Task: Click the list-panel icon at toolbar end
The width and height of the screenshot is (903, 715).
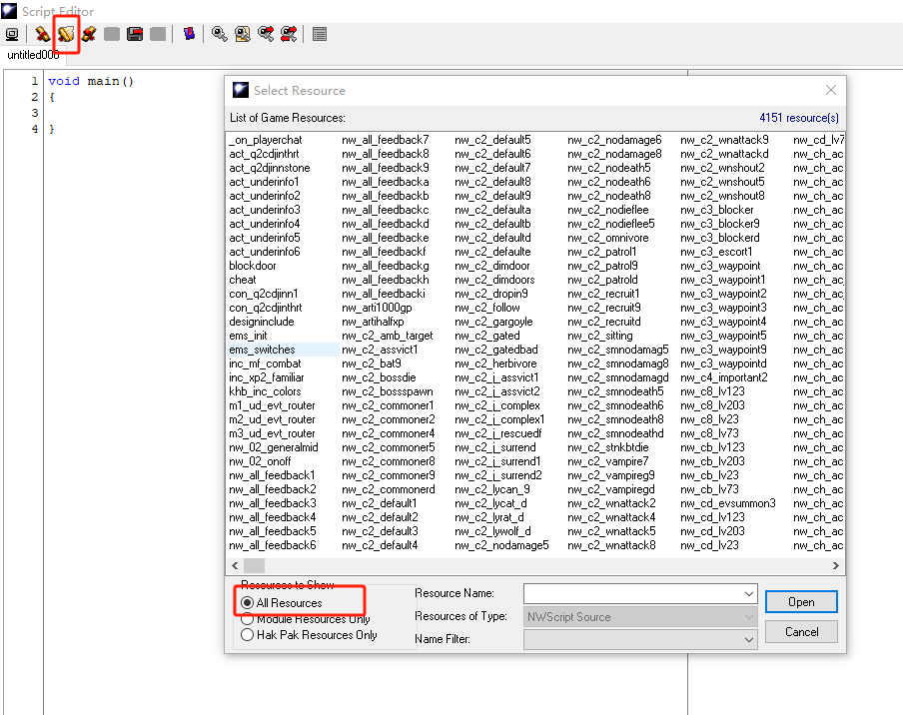Action: pyautogui.click(x=320, y=34)
